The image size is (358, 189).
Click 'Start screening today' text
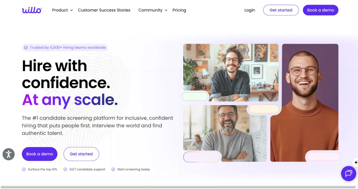(134, 169)
